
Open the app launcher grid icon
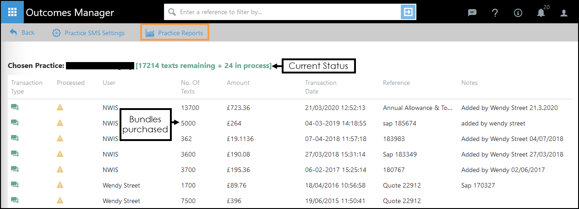[x=12, y=12]
